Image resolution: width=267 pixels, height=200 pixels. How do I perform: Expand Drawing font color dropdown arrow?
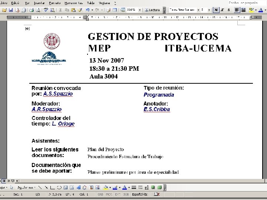point(129,187)
